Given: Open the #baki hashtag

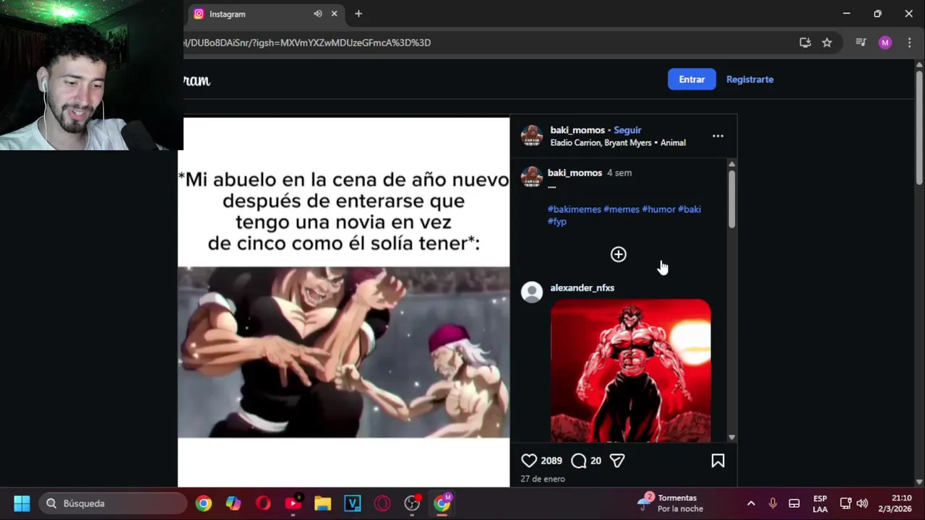Looking at the screenshot, I should 689,209.
